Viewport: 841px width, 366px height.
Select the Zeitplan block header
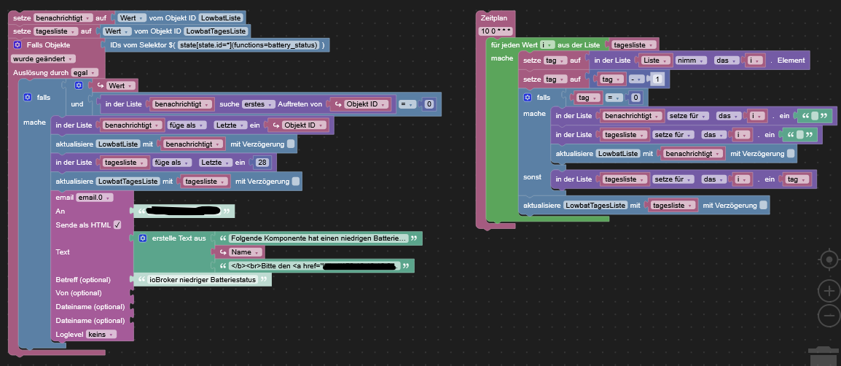tap(493, 17)
